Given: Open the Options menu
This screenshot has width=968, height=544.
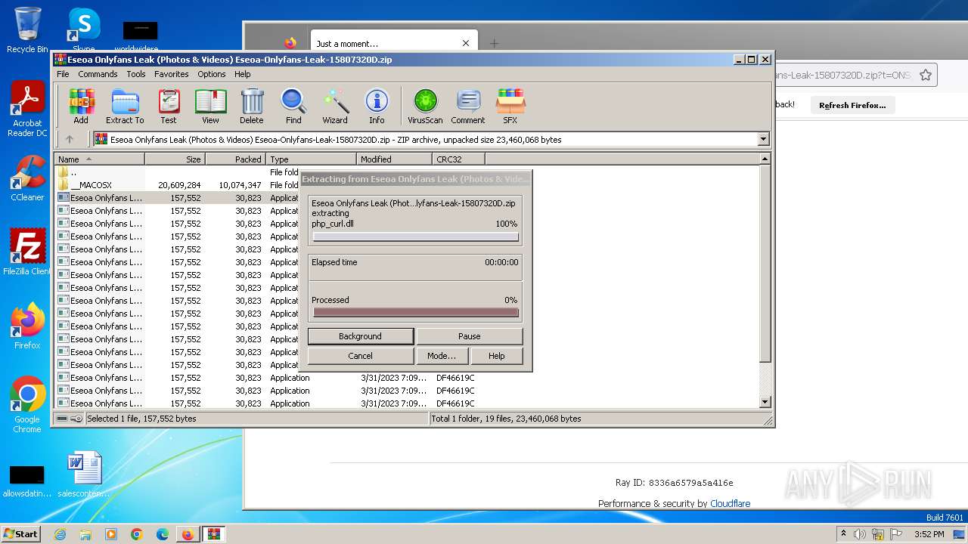Looking at the screenshot, I should click(212, 74).
